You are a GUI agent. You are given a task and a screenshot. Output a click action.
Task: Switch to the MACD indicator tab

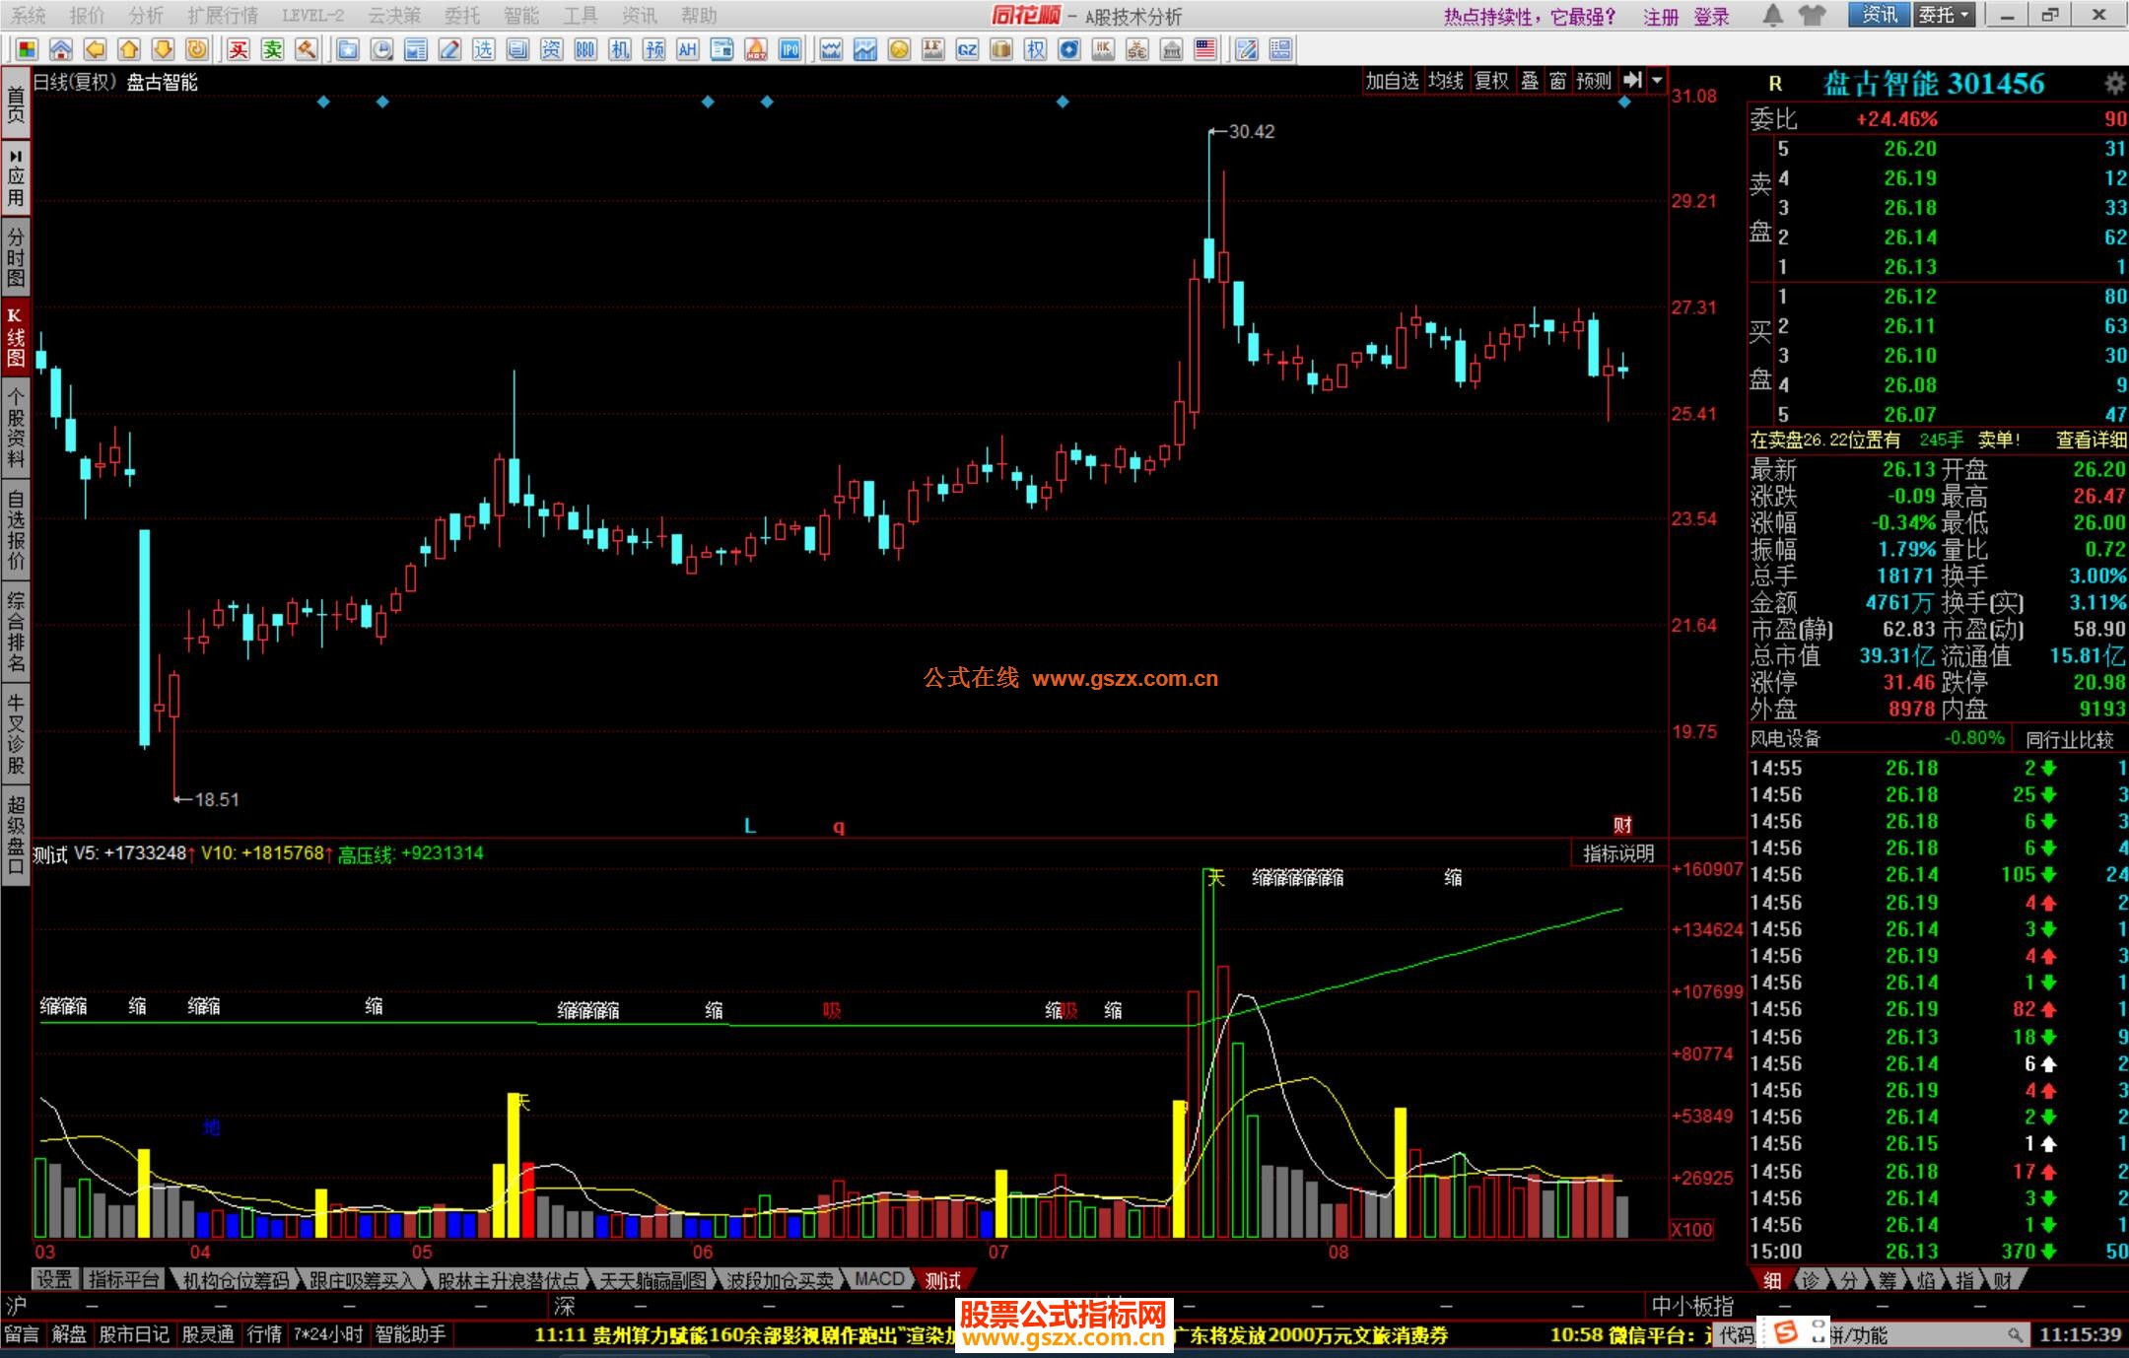(878, 1279)
